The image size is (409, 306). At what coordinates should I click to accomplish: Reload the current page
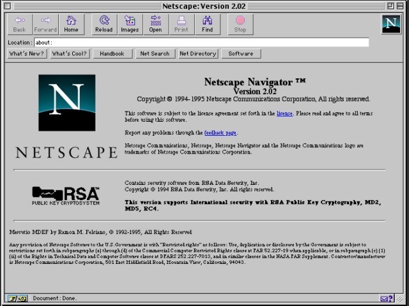[104, 24]
